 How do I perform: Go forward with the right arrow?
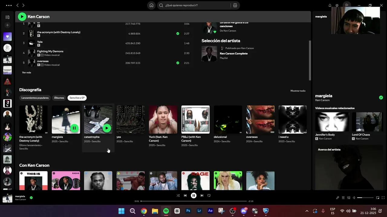[x=23, y=5]
